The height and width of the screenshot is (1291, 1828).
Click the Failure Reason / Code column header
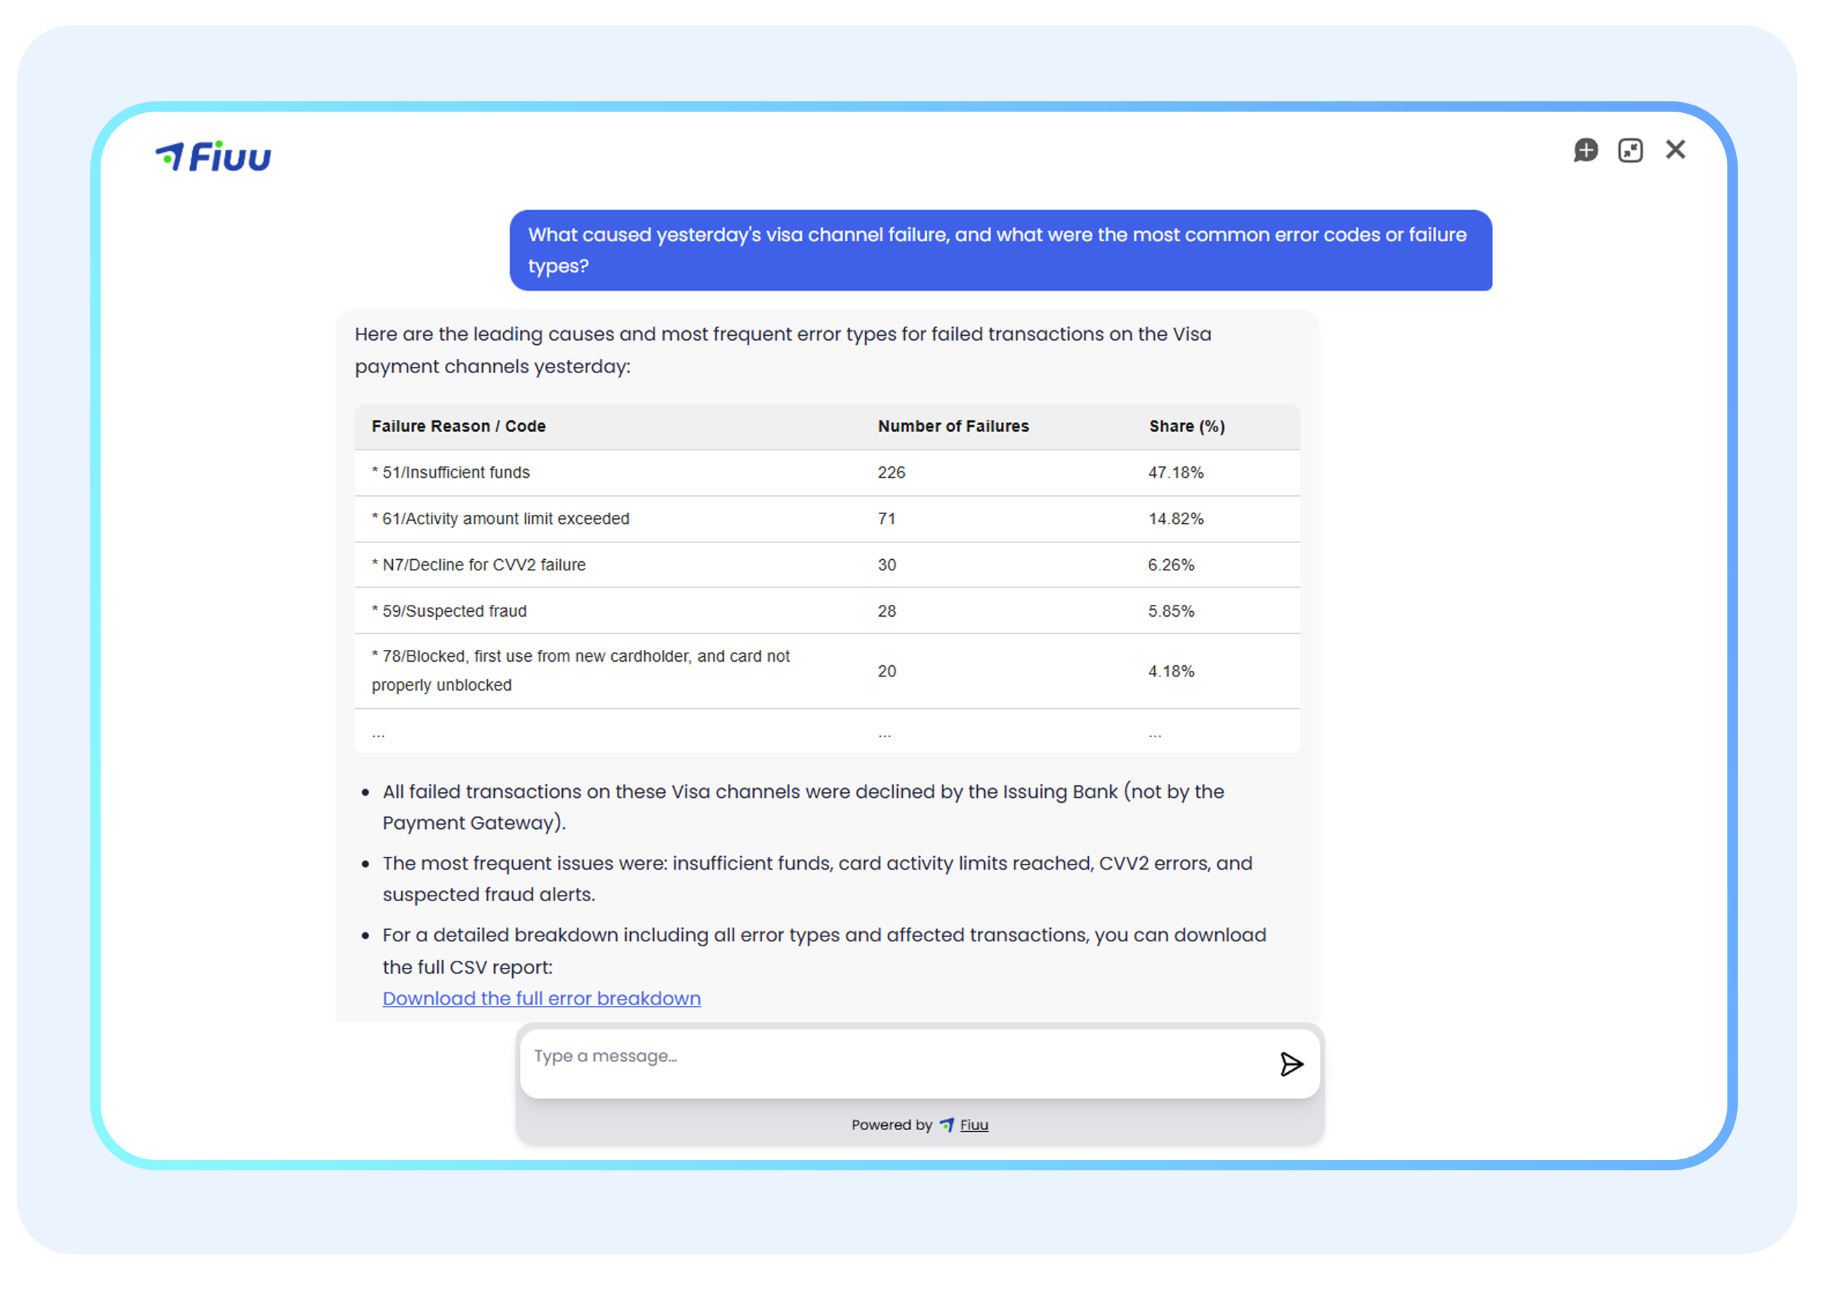(x=459, y=427)
